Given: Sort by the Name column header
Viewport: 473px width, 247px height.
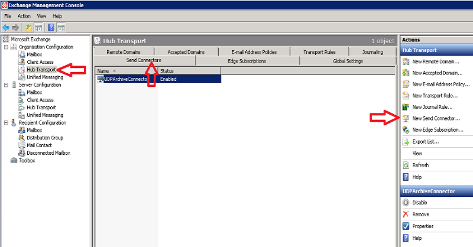Looking at the screenshot, I should (x=127, y=71).
